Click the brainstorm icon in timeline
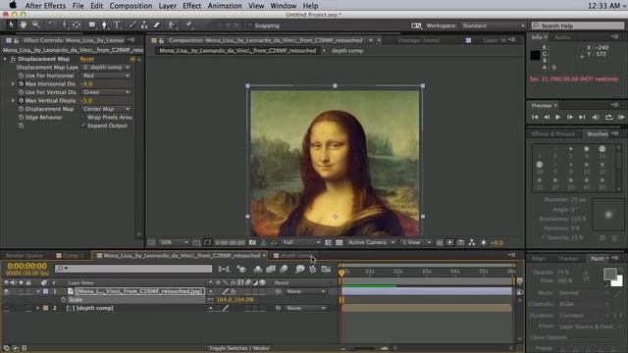 click(299, 269)
